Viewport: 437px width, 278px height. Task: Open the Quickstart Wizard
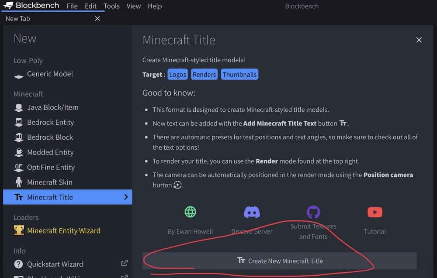[x=67, y=264]
